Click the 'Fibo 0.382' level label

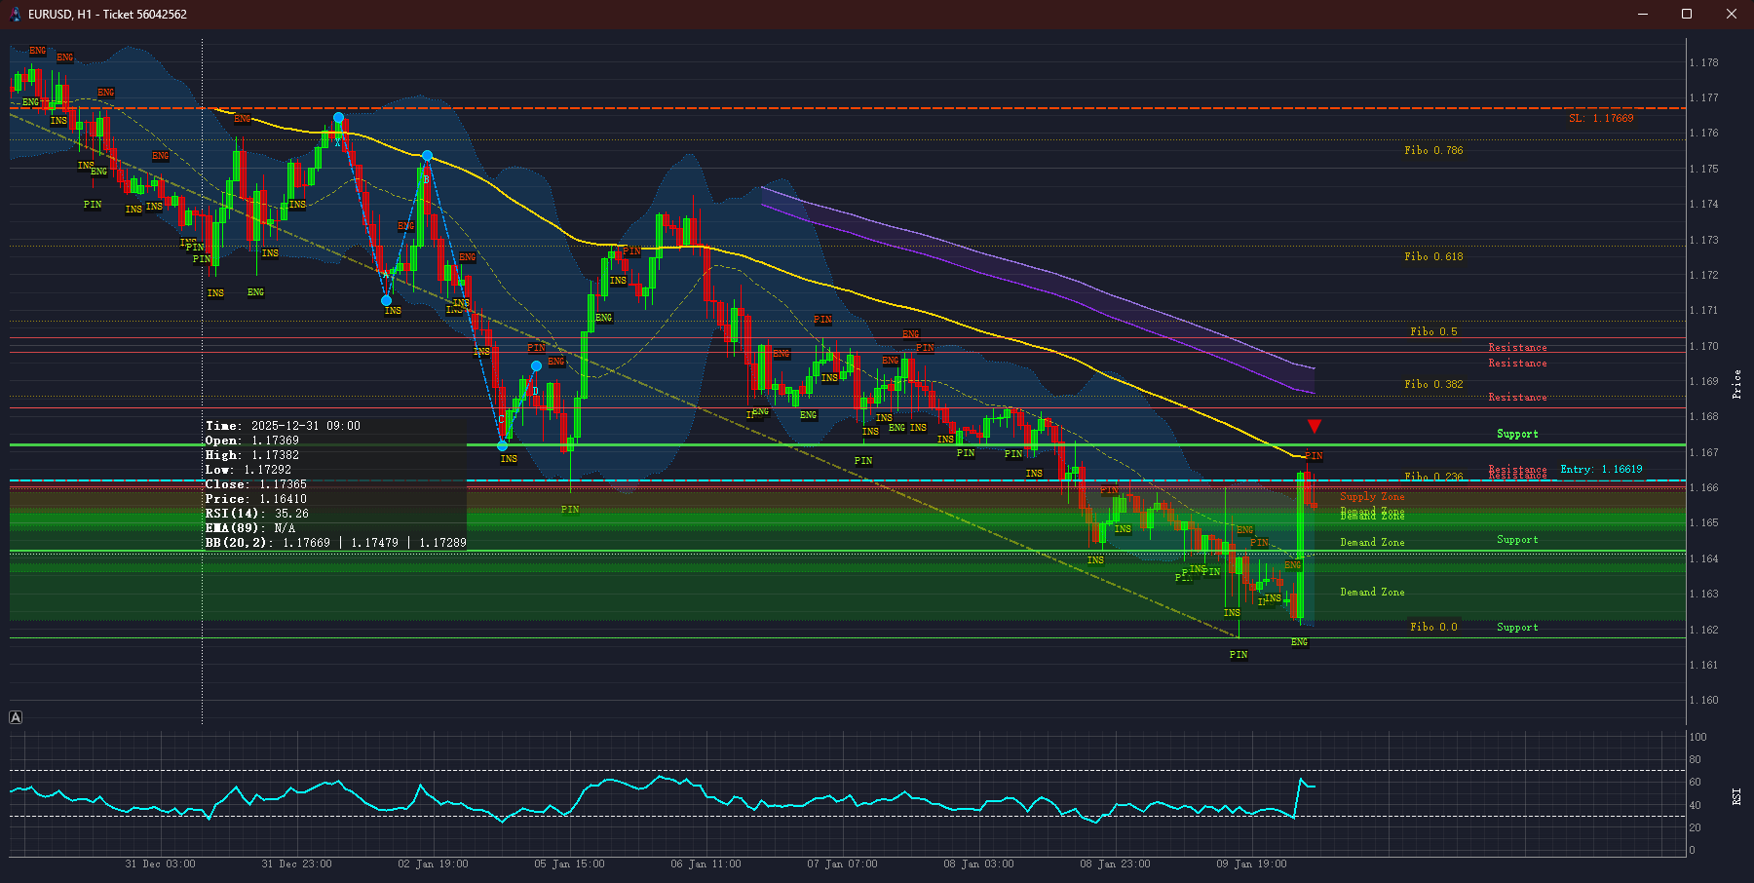1433,384
